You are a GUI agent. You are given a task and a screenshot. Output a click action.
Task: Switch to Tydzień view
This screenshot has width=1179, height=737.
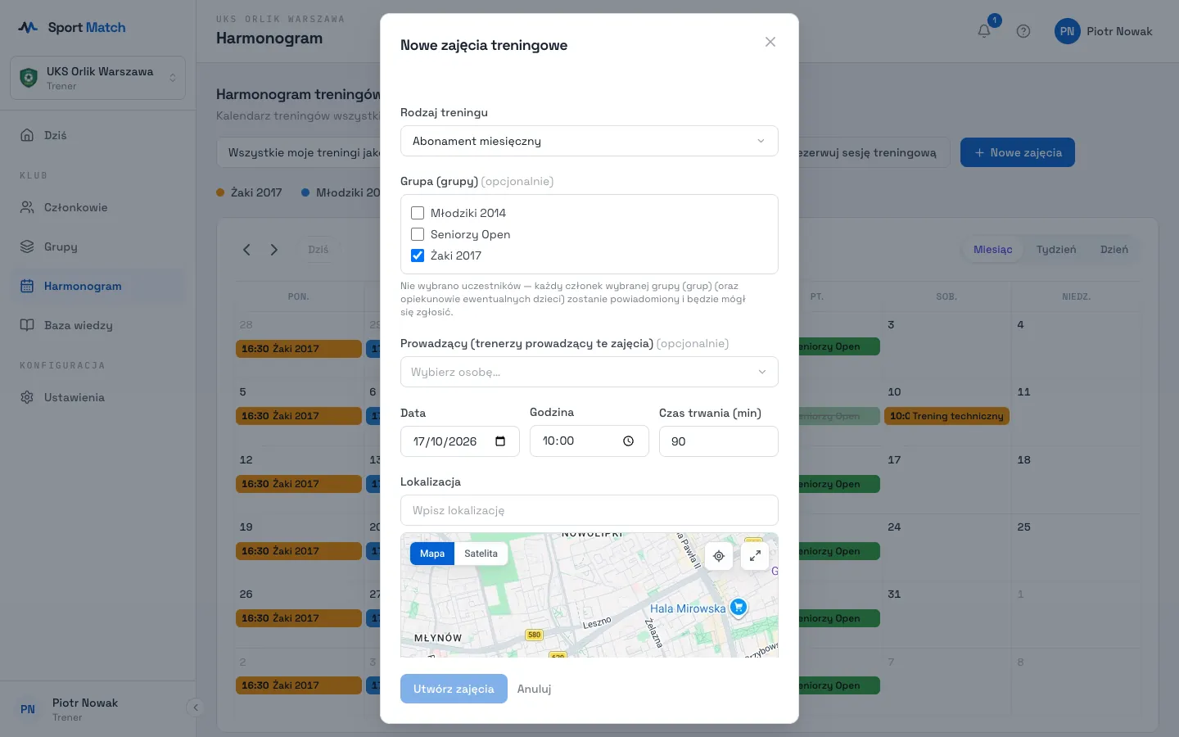pos(1056,250)
